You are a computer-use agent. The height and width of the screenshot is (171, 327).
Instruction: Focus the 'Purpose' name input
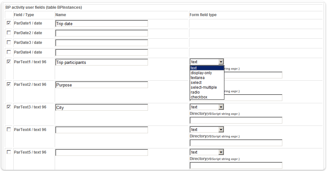tap(102, 85)
